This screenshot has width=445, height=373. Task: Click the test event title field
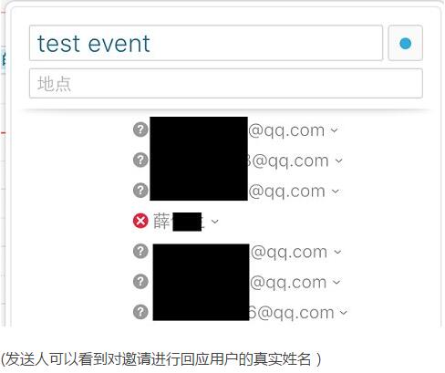coord(206,43)
